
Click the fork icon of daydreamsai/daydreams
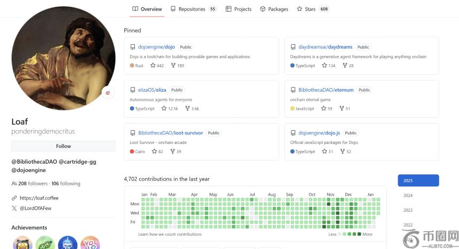pyautogui.click(x=345, y=65)
